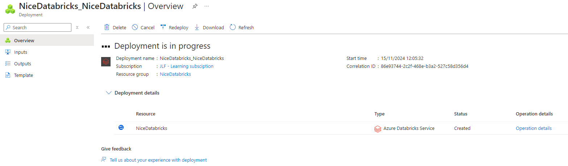Screen dimensions: 568x166
Task: Click the Deployment name value NiceDatabricks_NiceDatabricks
Action: coord(192,58)
